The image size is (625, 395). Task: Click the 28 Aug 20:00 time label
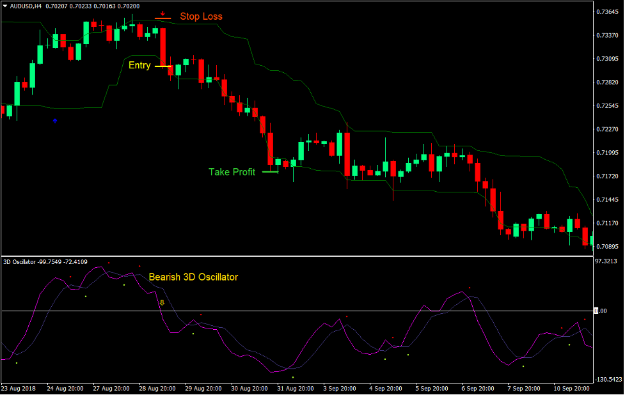[157, 388]
